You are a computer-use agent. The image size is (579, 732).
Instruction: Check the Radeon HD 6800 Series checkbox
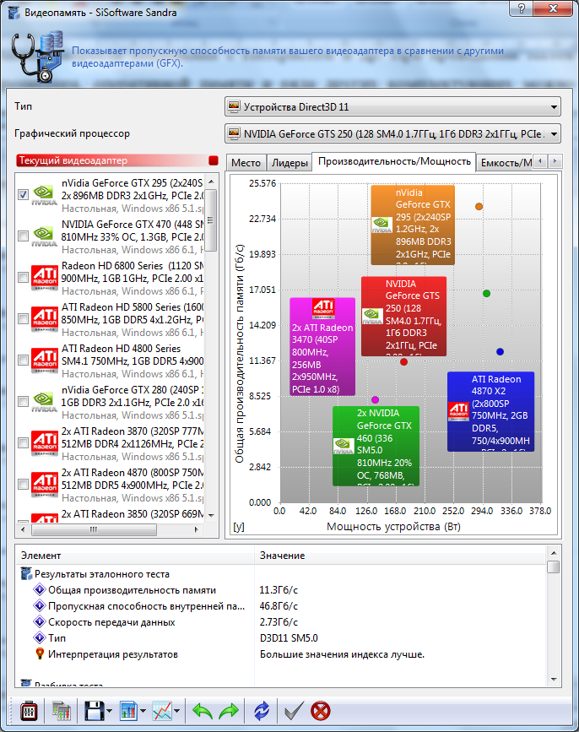pos(23,277)
